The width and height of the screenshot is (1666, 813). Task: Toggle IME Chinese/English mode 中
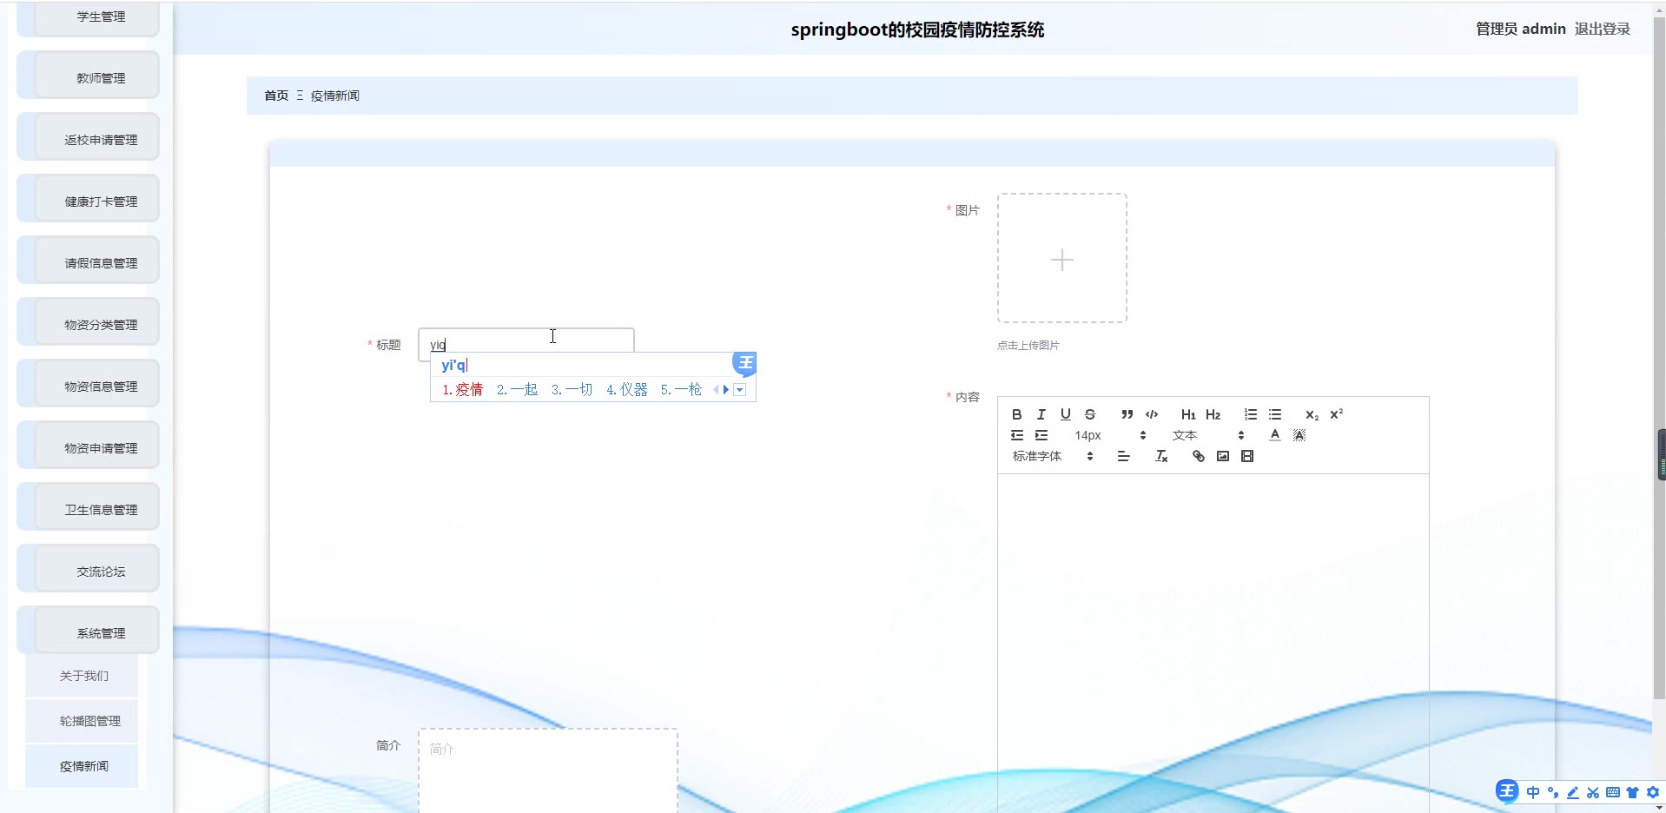(x=1532, y=792)
